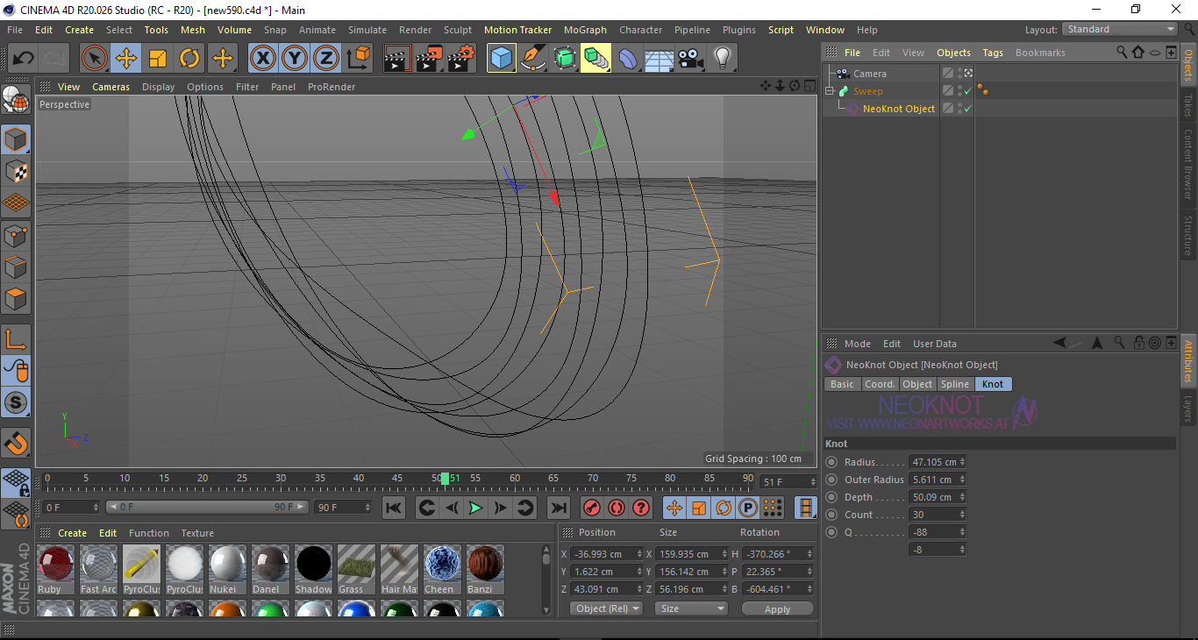This screenshot has height=640, width=1198.
Task: Toggle the X axis lock
Action: click(262, 59)
